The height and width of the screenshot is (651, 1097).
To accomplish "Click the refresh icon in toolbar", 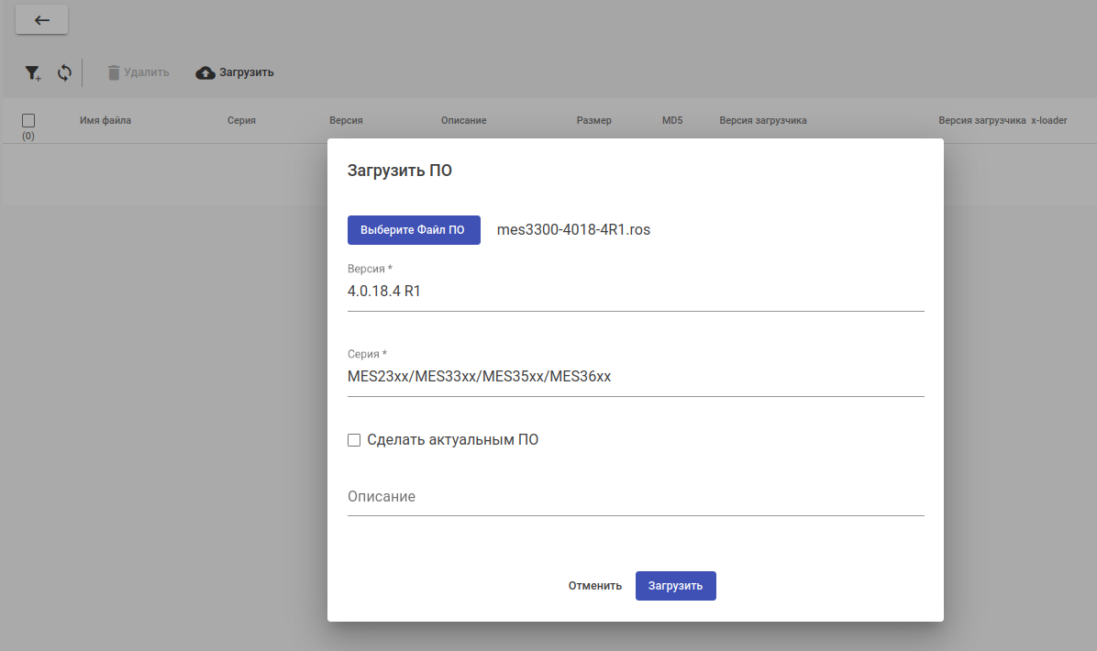I will [x=64, y=72].
